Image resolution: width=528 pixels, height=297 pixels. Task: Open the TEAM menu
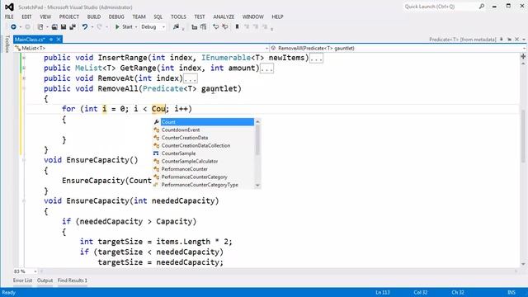point(139,16)
